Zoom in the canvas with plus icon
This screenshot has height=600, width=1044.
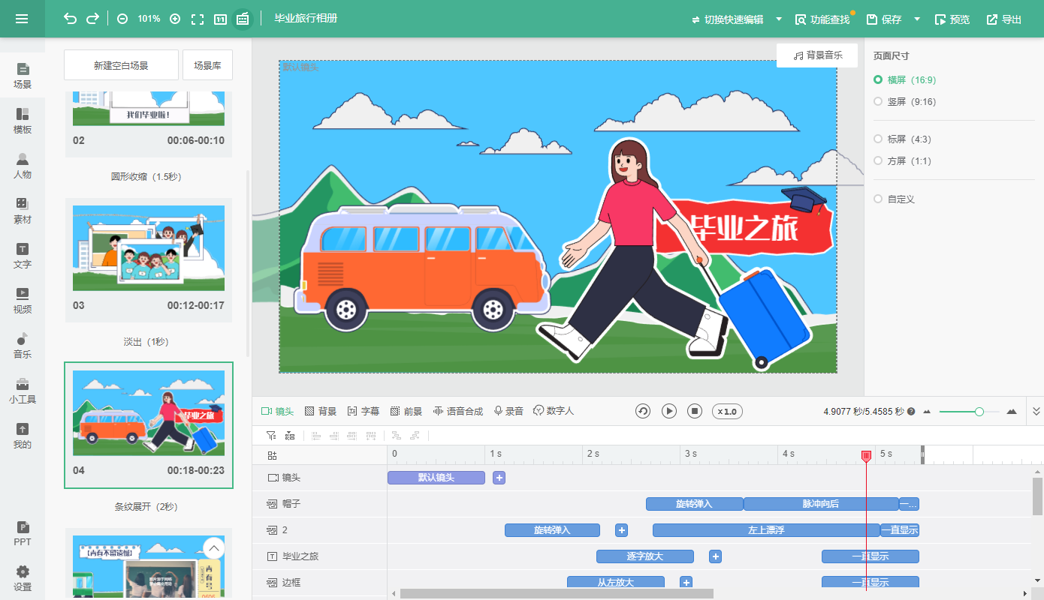175,19
